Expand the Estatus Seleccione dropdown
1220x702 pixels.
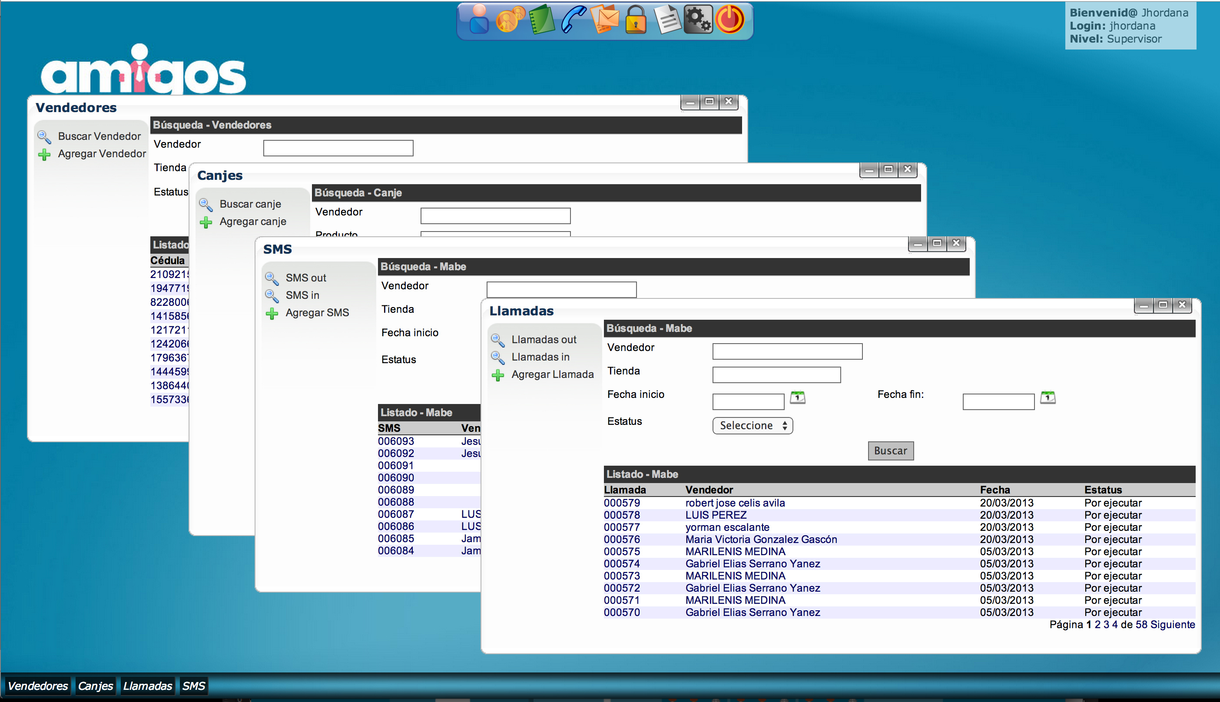point(752,426)
